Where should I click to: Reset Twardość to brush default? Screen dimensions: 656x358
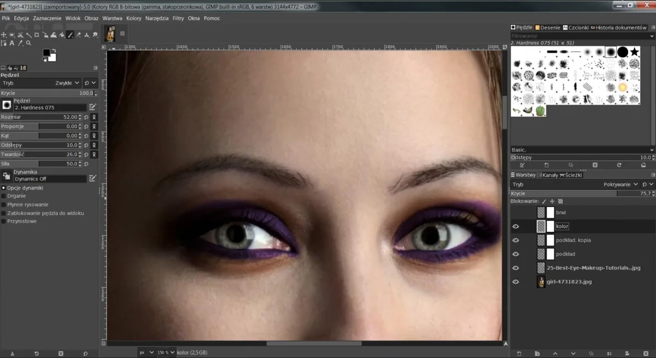[x=87, y=154]
